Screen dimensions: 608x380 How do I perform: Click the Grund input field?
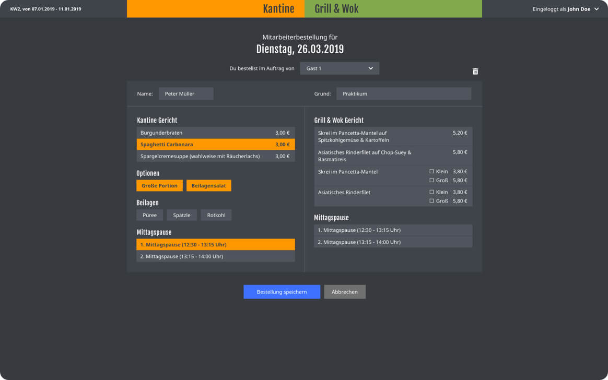403,94
